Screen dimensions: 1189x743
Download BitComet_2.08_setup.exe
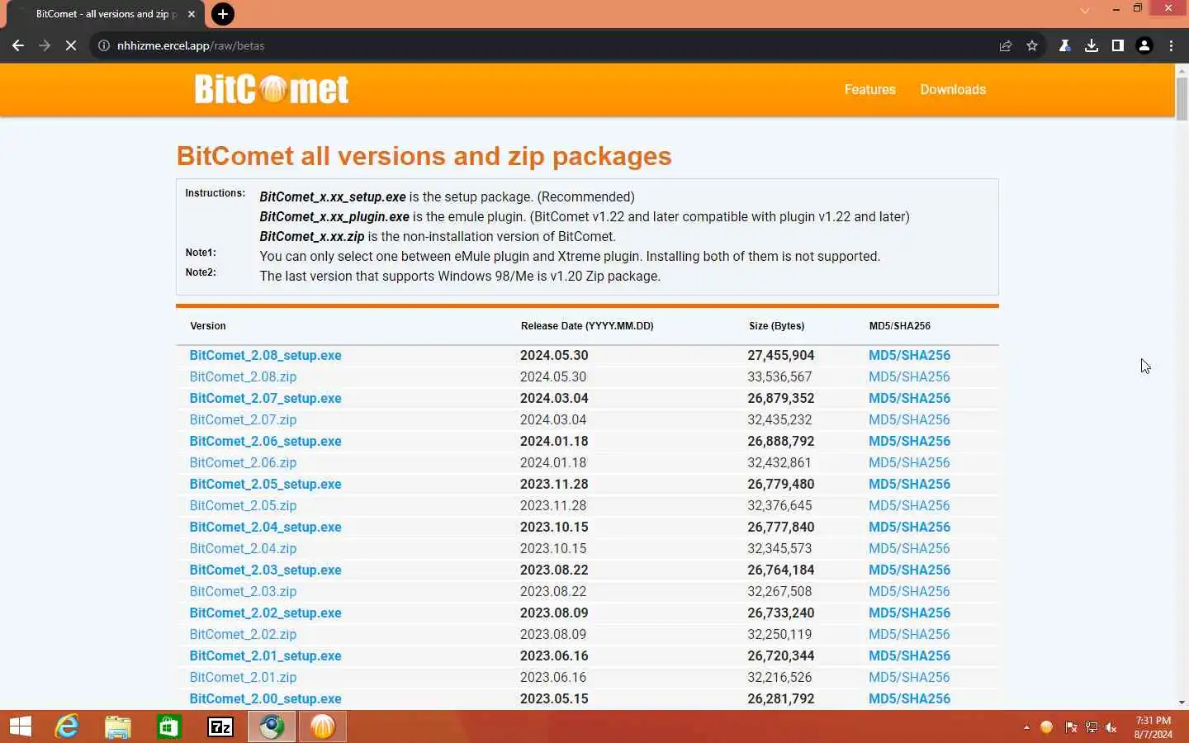click(265, 355)
